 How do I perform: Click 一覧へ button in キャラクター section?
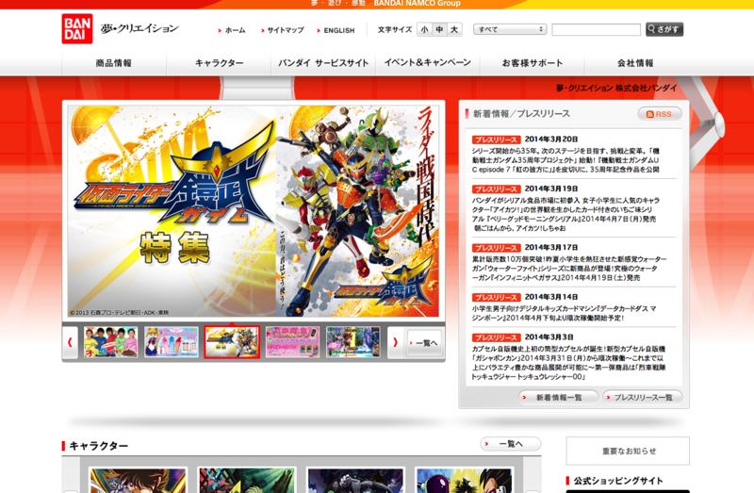[511, 443]
